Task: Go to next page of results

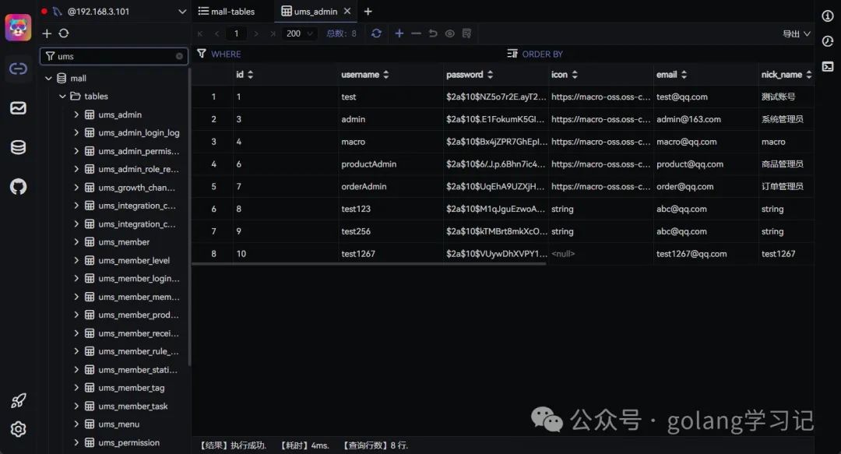Action: [x=256, y=33]
